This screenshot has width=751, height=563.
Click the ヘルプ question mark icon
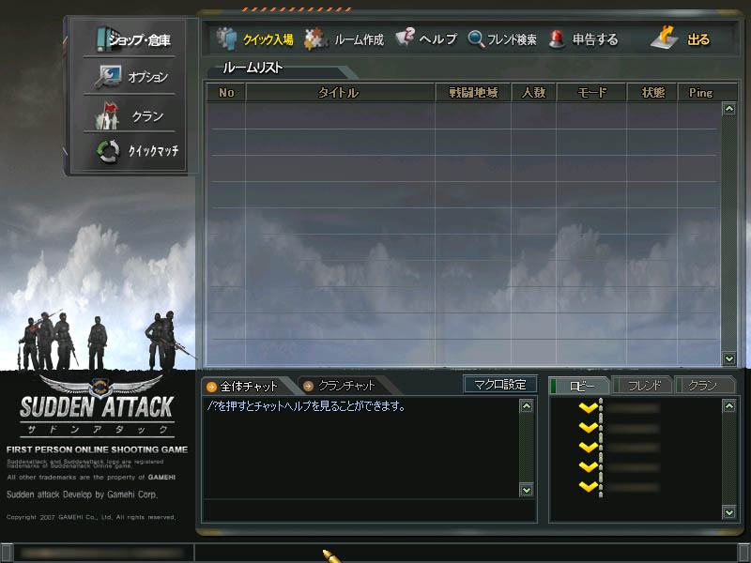coord(406,37)
